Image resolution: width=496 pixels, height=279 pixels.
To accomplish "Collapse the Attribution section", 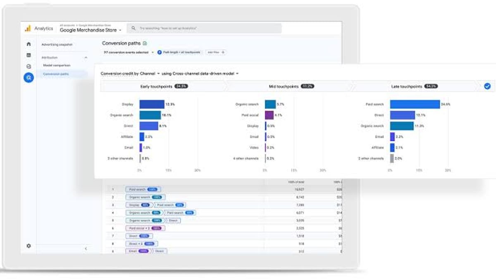I will coord(86,57).
